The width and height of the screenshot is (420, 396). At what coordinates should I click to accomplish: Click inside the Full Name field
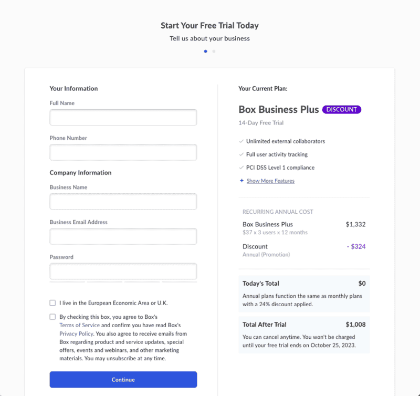pos(123,117)
